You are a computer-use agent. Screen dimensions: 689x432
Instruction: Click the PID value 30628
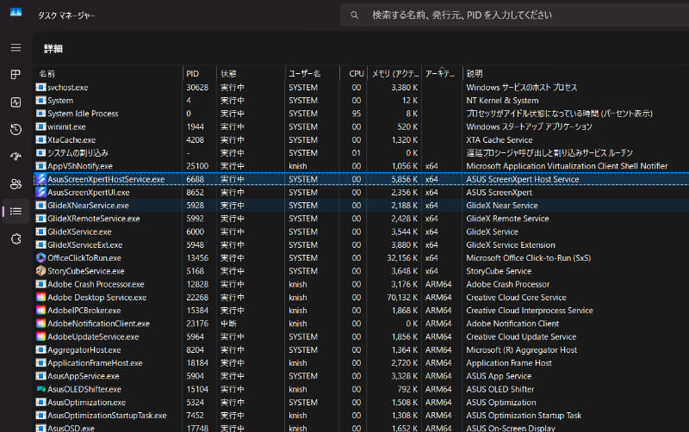coord(197,88)
